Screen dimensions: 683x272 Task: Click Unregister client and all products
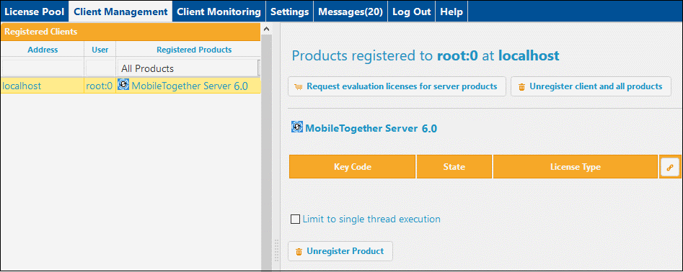pyautogui.click(x=590, y=86)
